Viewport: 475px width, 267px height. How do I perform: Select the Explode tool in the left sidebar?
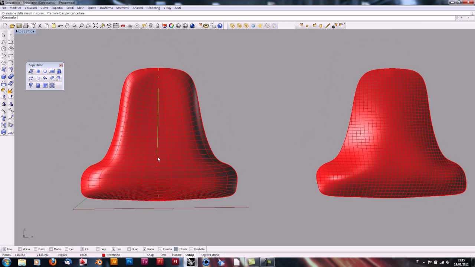coord(11,90)
